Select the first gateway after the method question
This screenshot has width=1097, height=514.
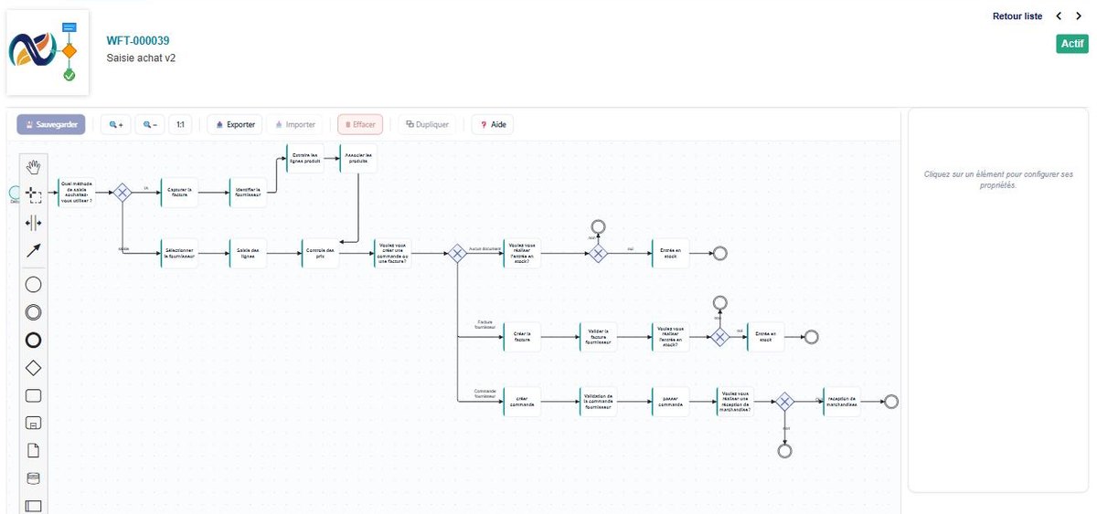pyautogui.click(x=122, y=192)
